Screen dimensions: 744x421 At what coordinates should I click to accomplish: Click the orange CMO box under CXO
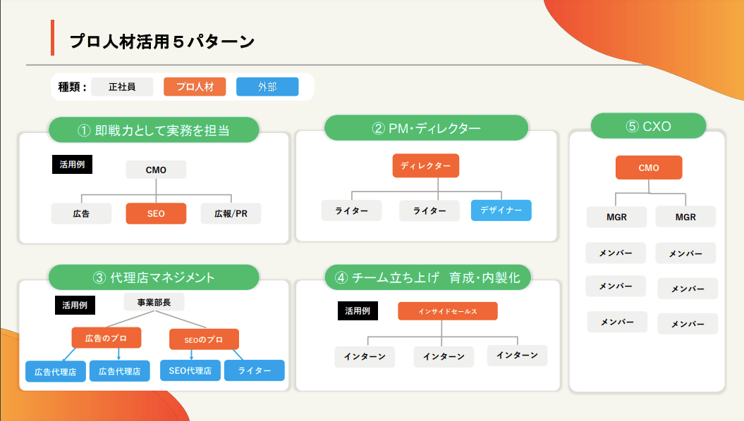pos(649,168)
